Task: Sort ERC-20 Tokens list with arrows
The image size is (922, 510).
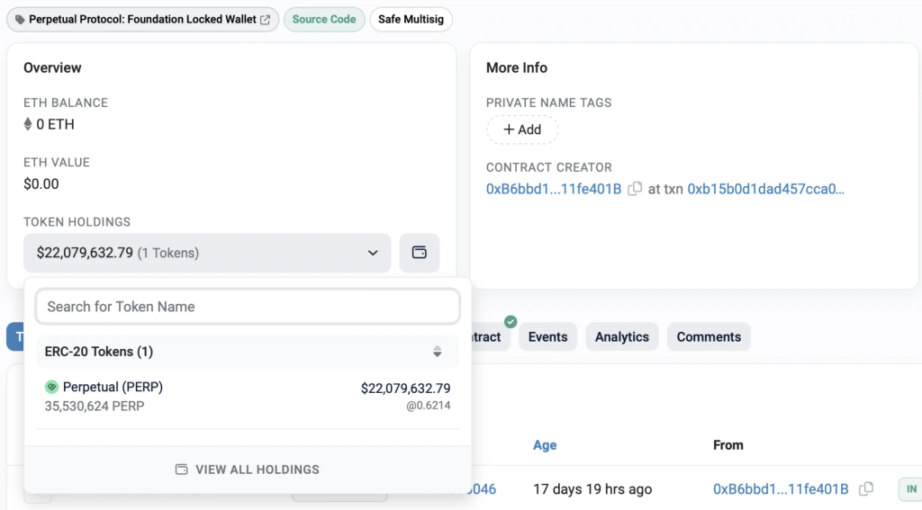Action: (x=437, y=352)
